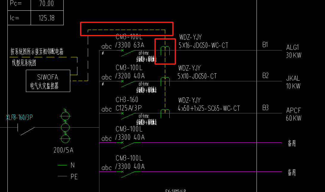Click the XLF8-160/3P label

click(19, 118)
